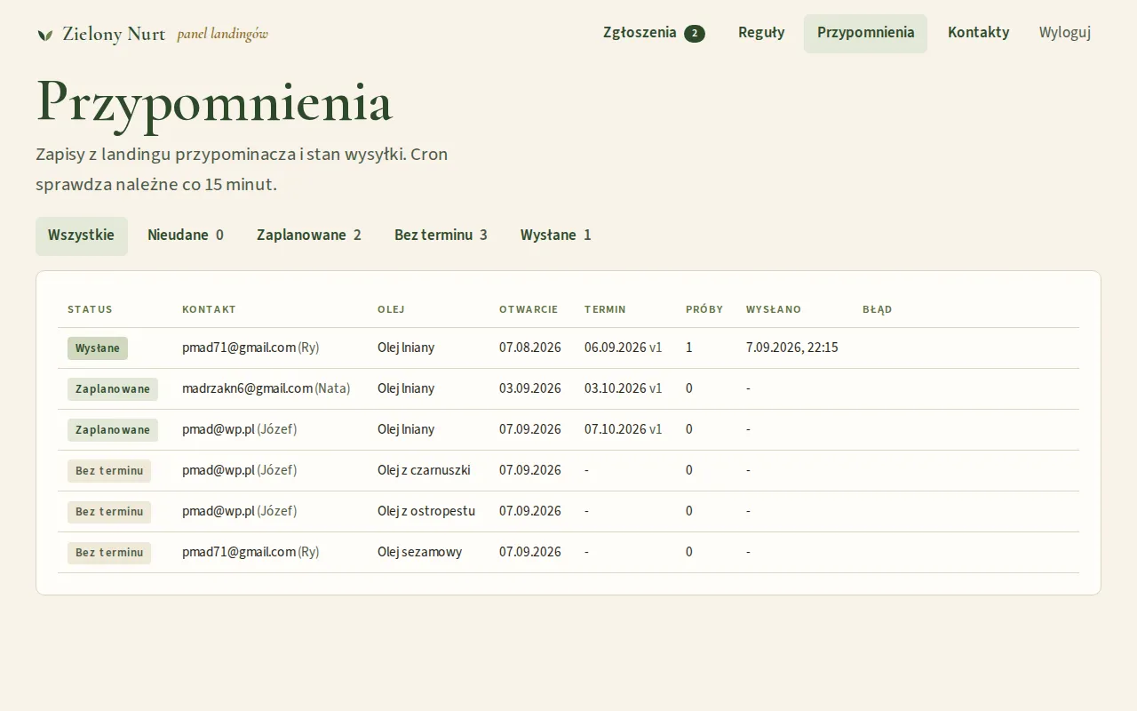
Task: Click Zaplanowane badge in the 07.10.2026 row
Action: point(113,430)
